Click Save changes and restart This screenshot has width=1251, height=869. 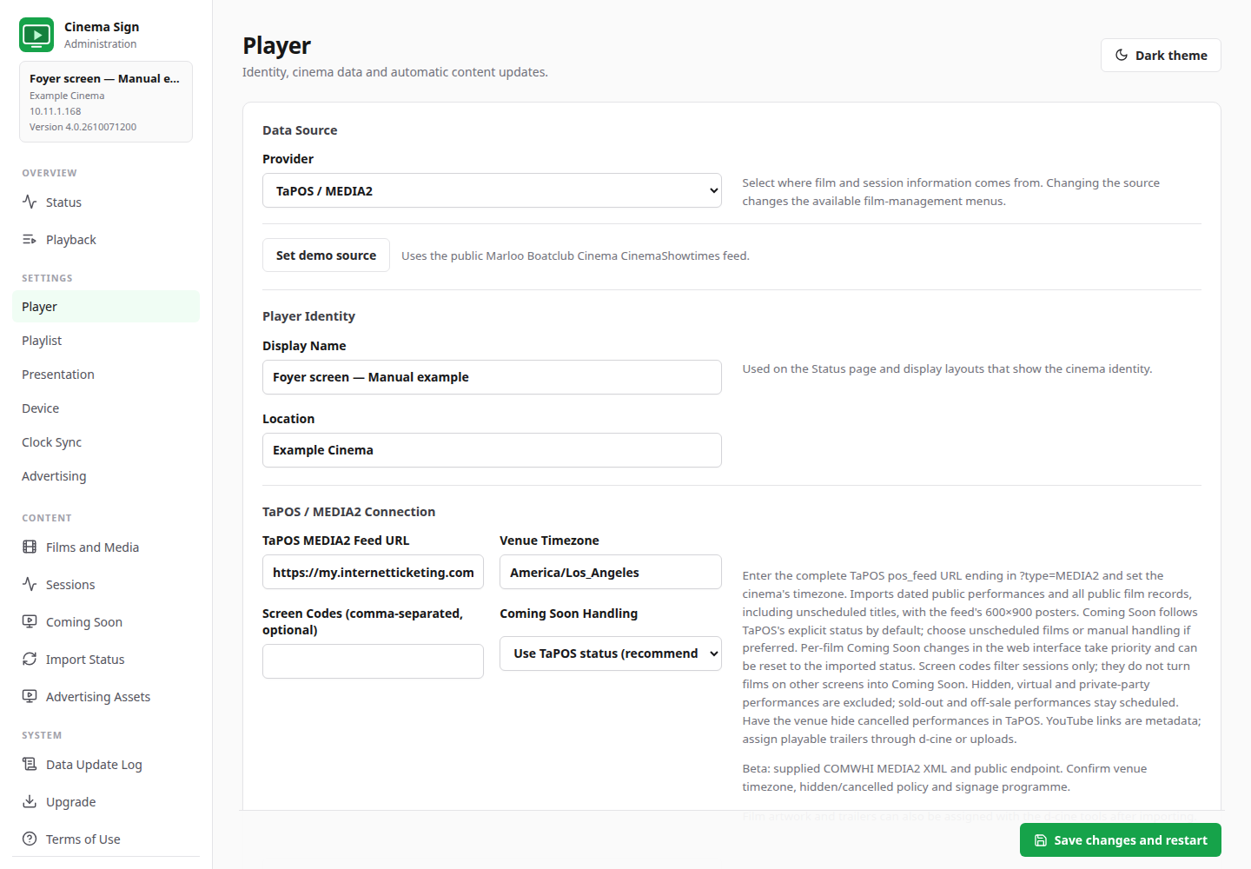click(1121, 840)
